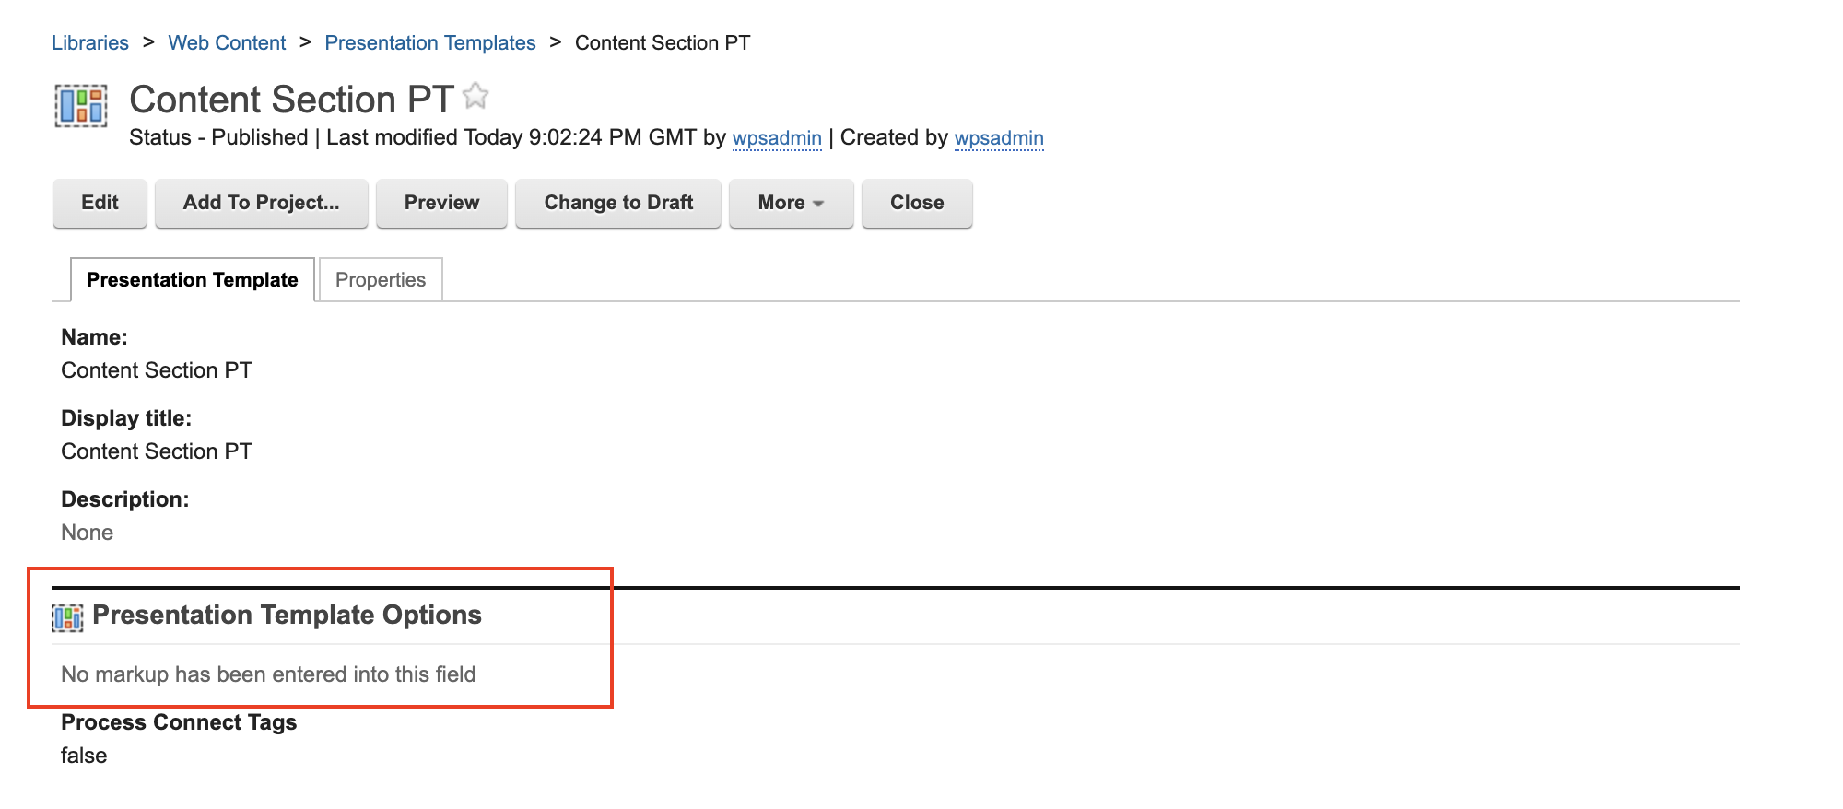Click the Change to Draft button
This screenshot has width=1843, height=809.
tap(617, 203)
